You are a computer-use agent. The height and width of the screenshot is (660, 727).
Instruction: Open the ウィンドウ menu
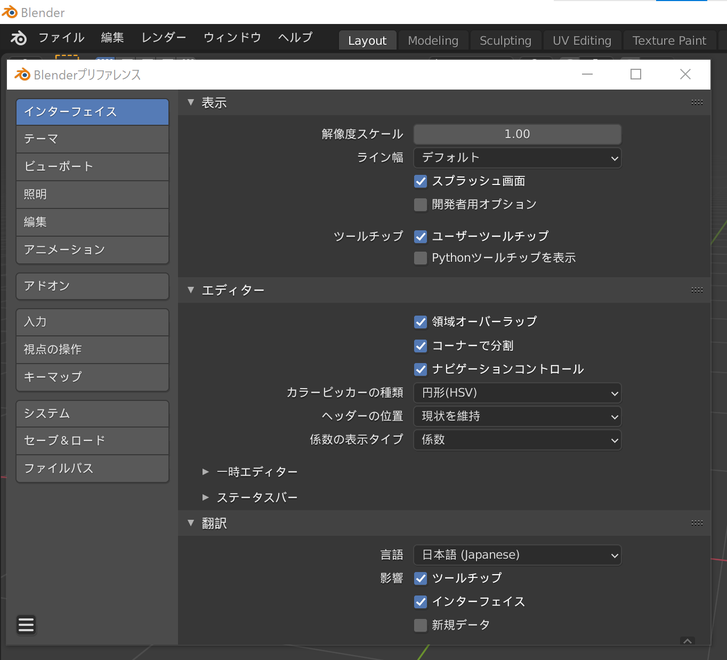coord(232,38)
